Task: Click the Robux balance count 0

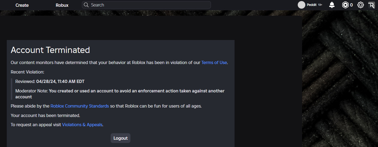Action: tap(351, 5)
